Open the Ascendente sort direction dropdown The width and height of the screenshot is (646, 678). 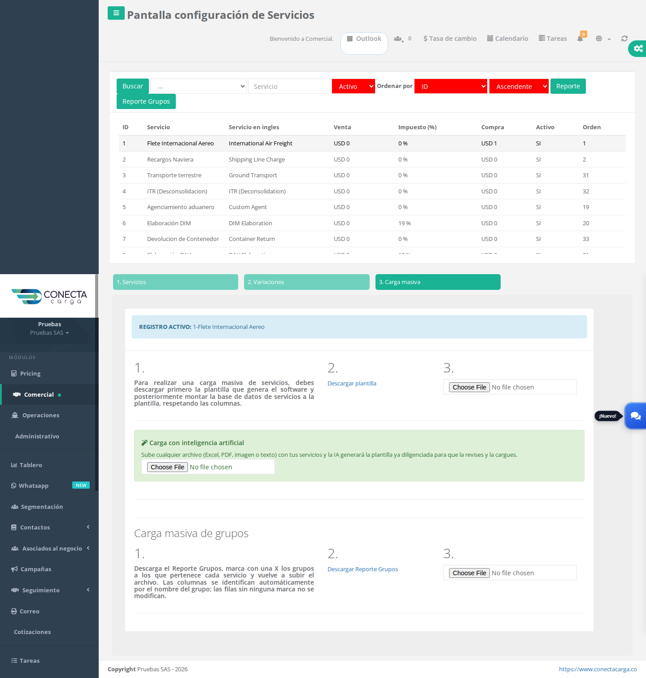519,86
